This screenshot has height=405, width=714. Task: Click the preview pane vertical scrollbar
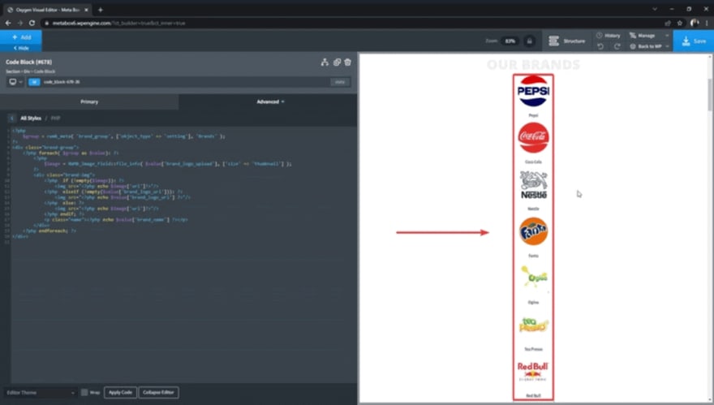(710, 95)
